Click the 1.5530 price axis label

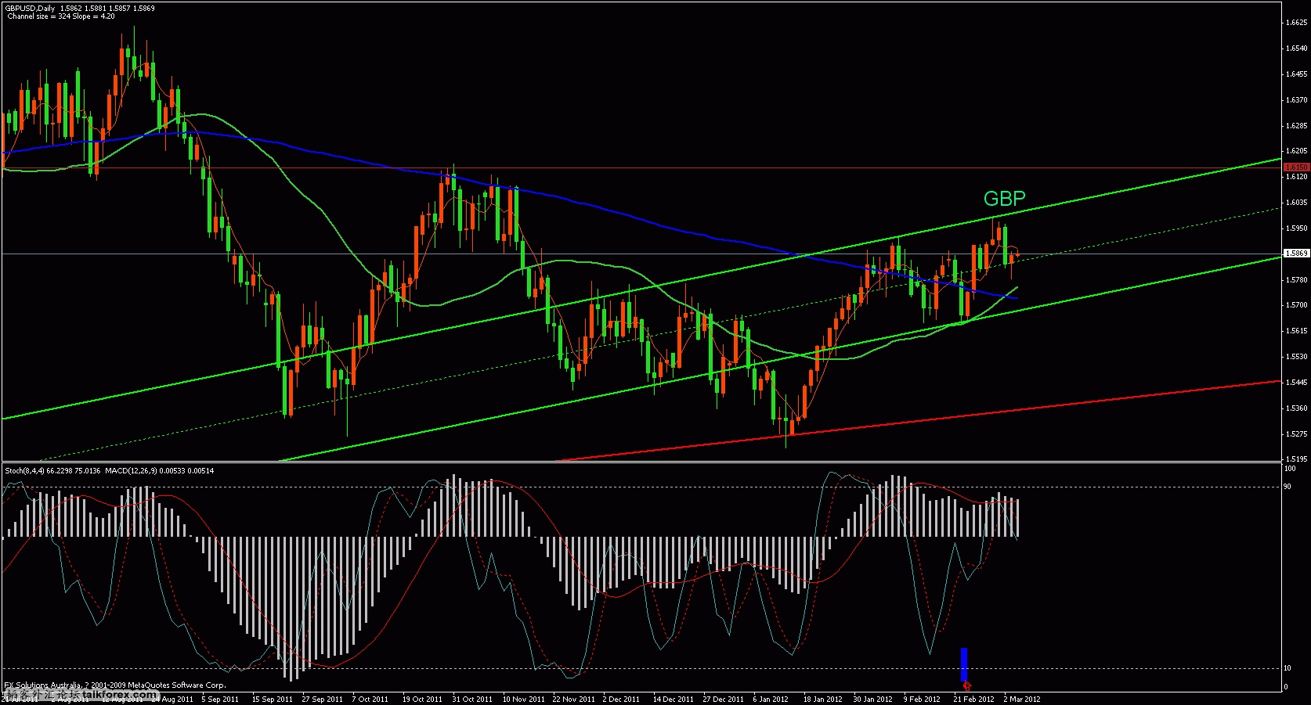click(x=1297, y=357)
